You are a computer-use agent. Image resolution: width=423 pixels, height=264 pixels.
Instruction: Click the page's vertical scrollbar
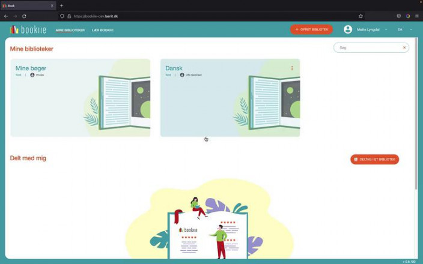point(416,120)
